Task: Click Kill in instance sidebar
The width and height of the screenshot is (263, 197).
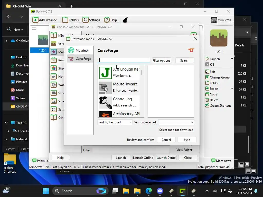Action: click(x=210, y=64)
